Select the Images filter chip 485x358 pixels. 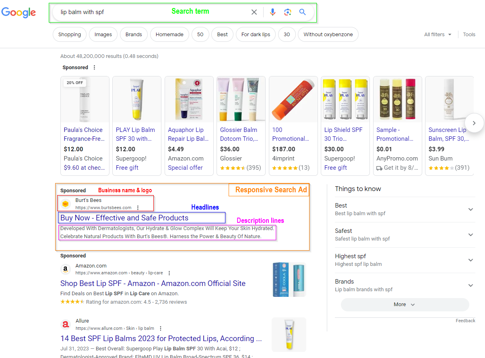point(103,35)
